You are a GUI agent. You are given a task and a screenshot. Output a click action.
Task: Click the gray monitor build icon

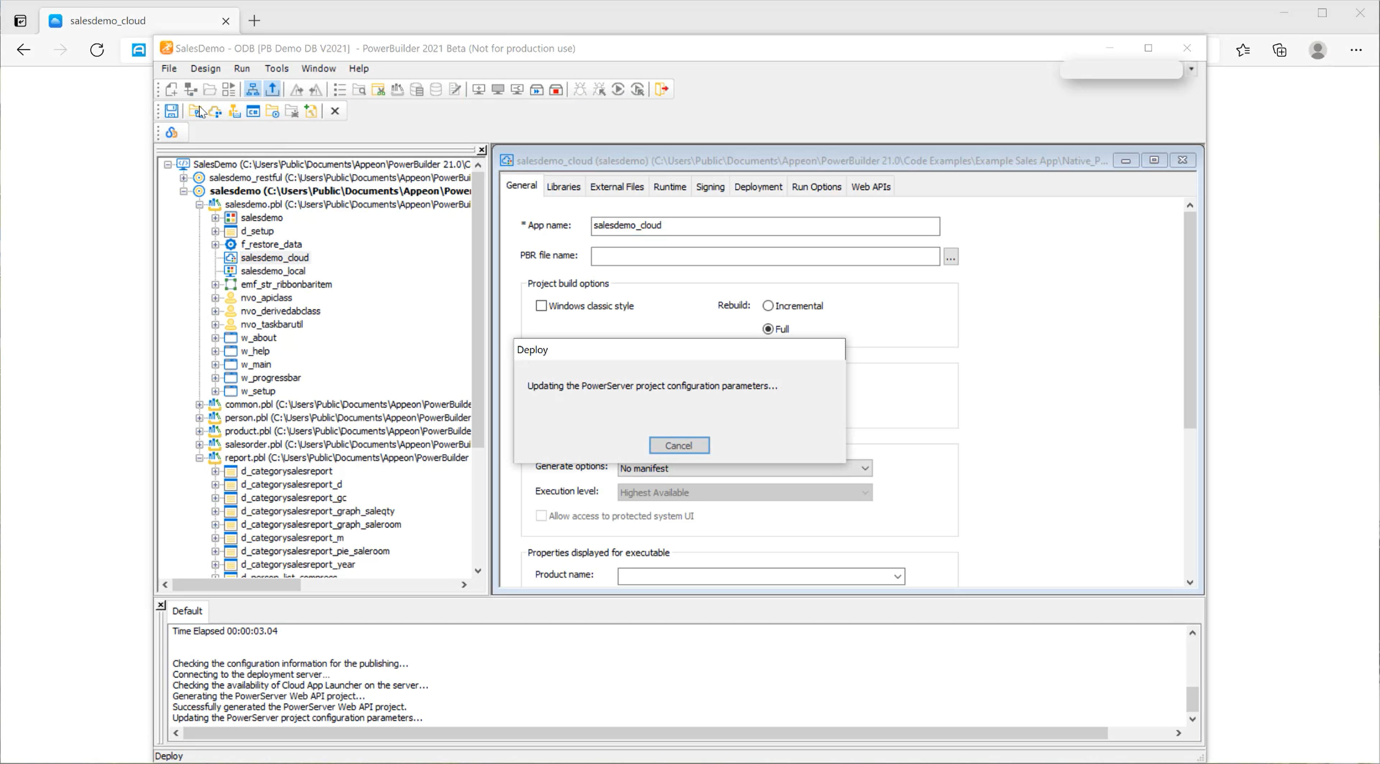point(498,89)
